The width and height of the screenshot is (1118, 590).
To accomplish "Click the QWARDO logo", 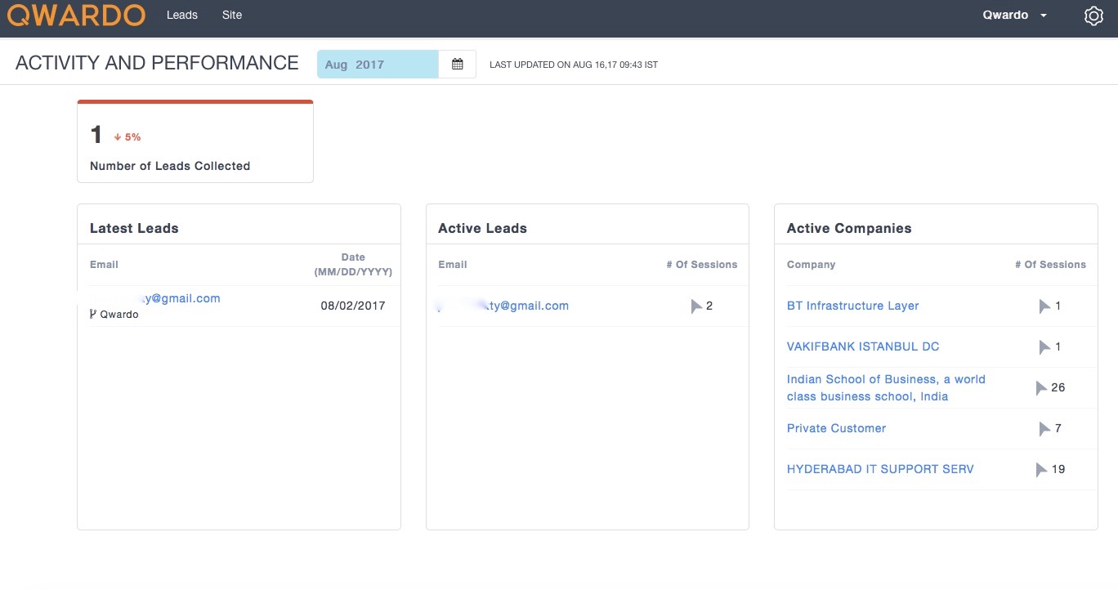I will click(76, 15).
